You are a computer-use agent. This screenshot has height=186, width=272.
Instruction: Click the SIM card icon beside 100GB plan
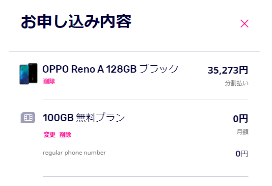pos(28,117)
